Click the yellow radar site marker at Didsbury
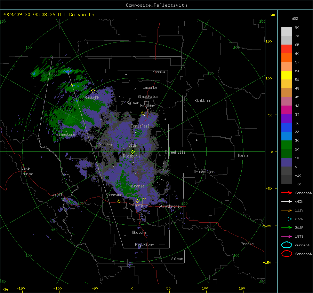 pos(133,152)
